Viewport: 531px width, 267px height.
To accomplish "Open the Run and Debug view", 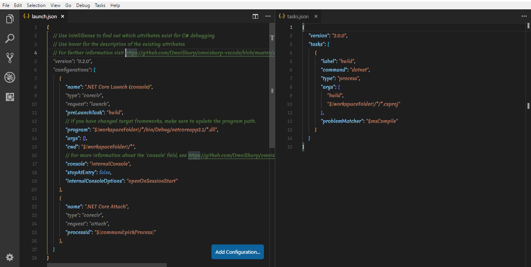I will [x=10, y=77].
